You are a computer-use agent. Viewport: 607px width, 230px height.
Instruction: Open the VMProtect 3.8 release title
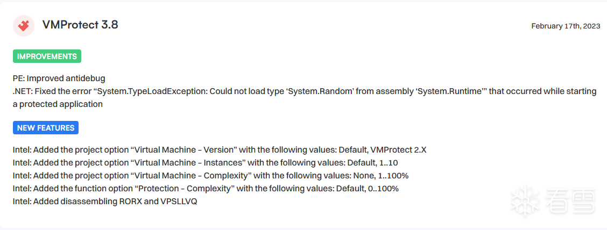point(80,25)
